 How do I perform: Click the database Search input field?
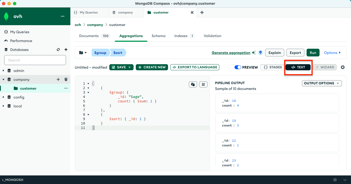point(35,60)
